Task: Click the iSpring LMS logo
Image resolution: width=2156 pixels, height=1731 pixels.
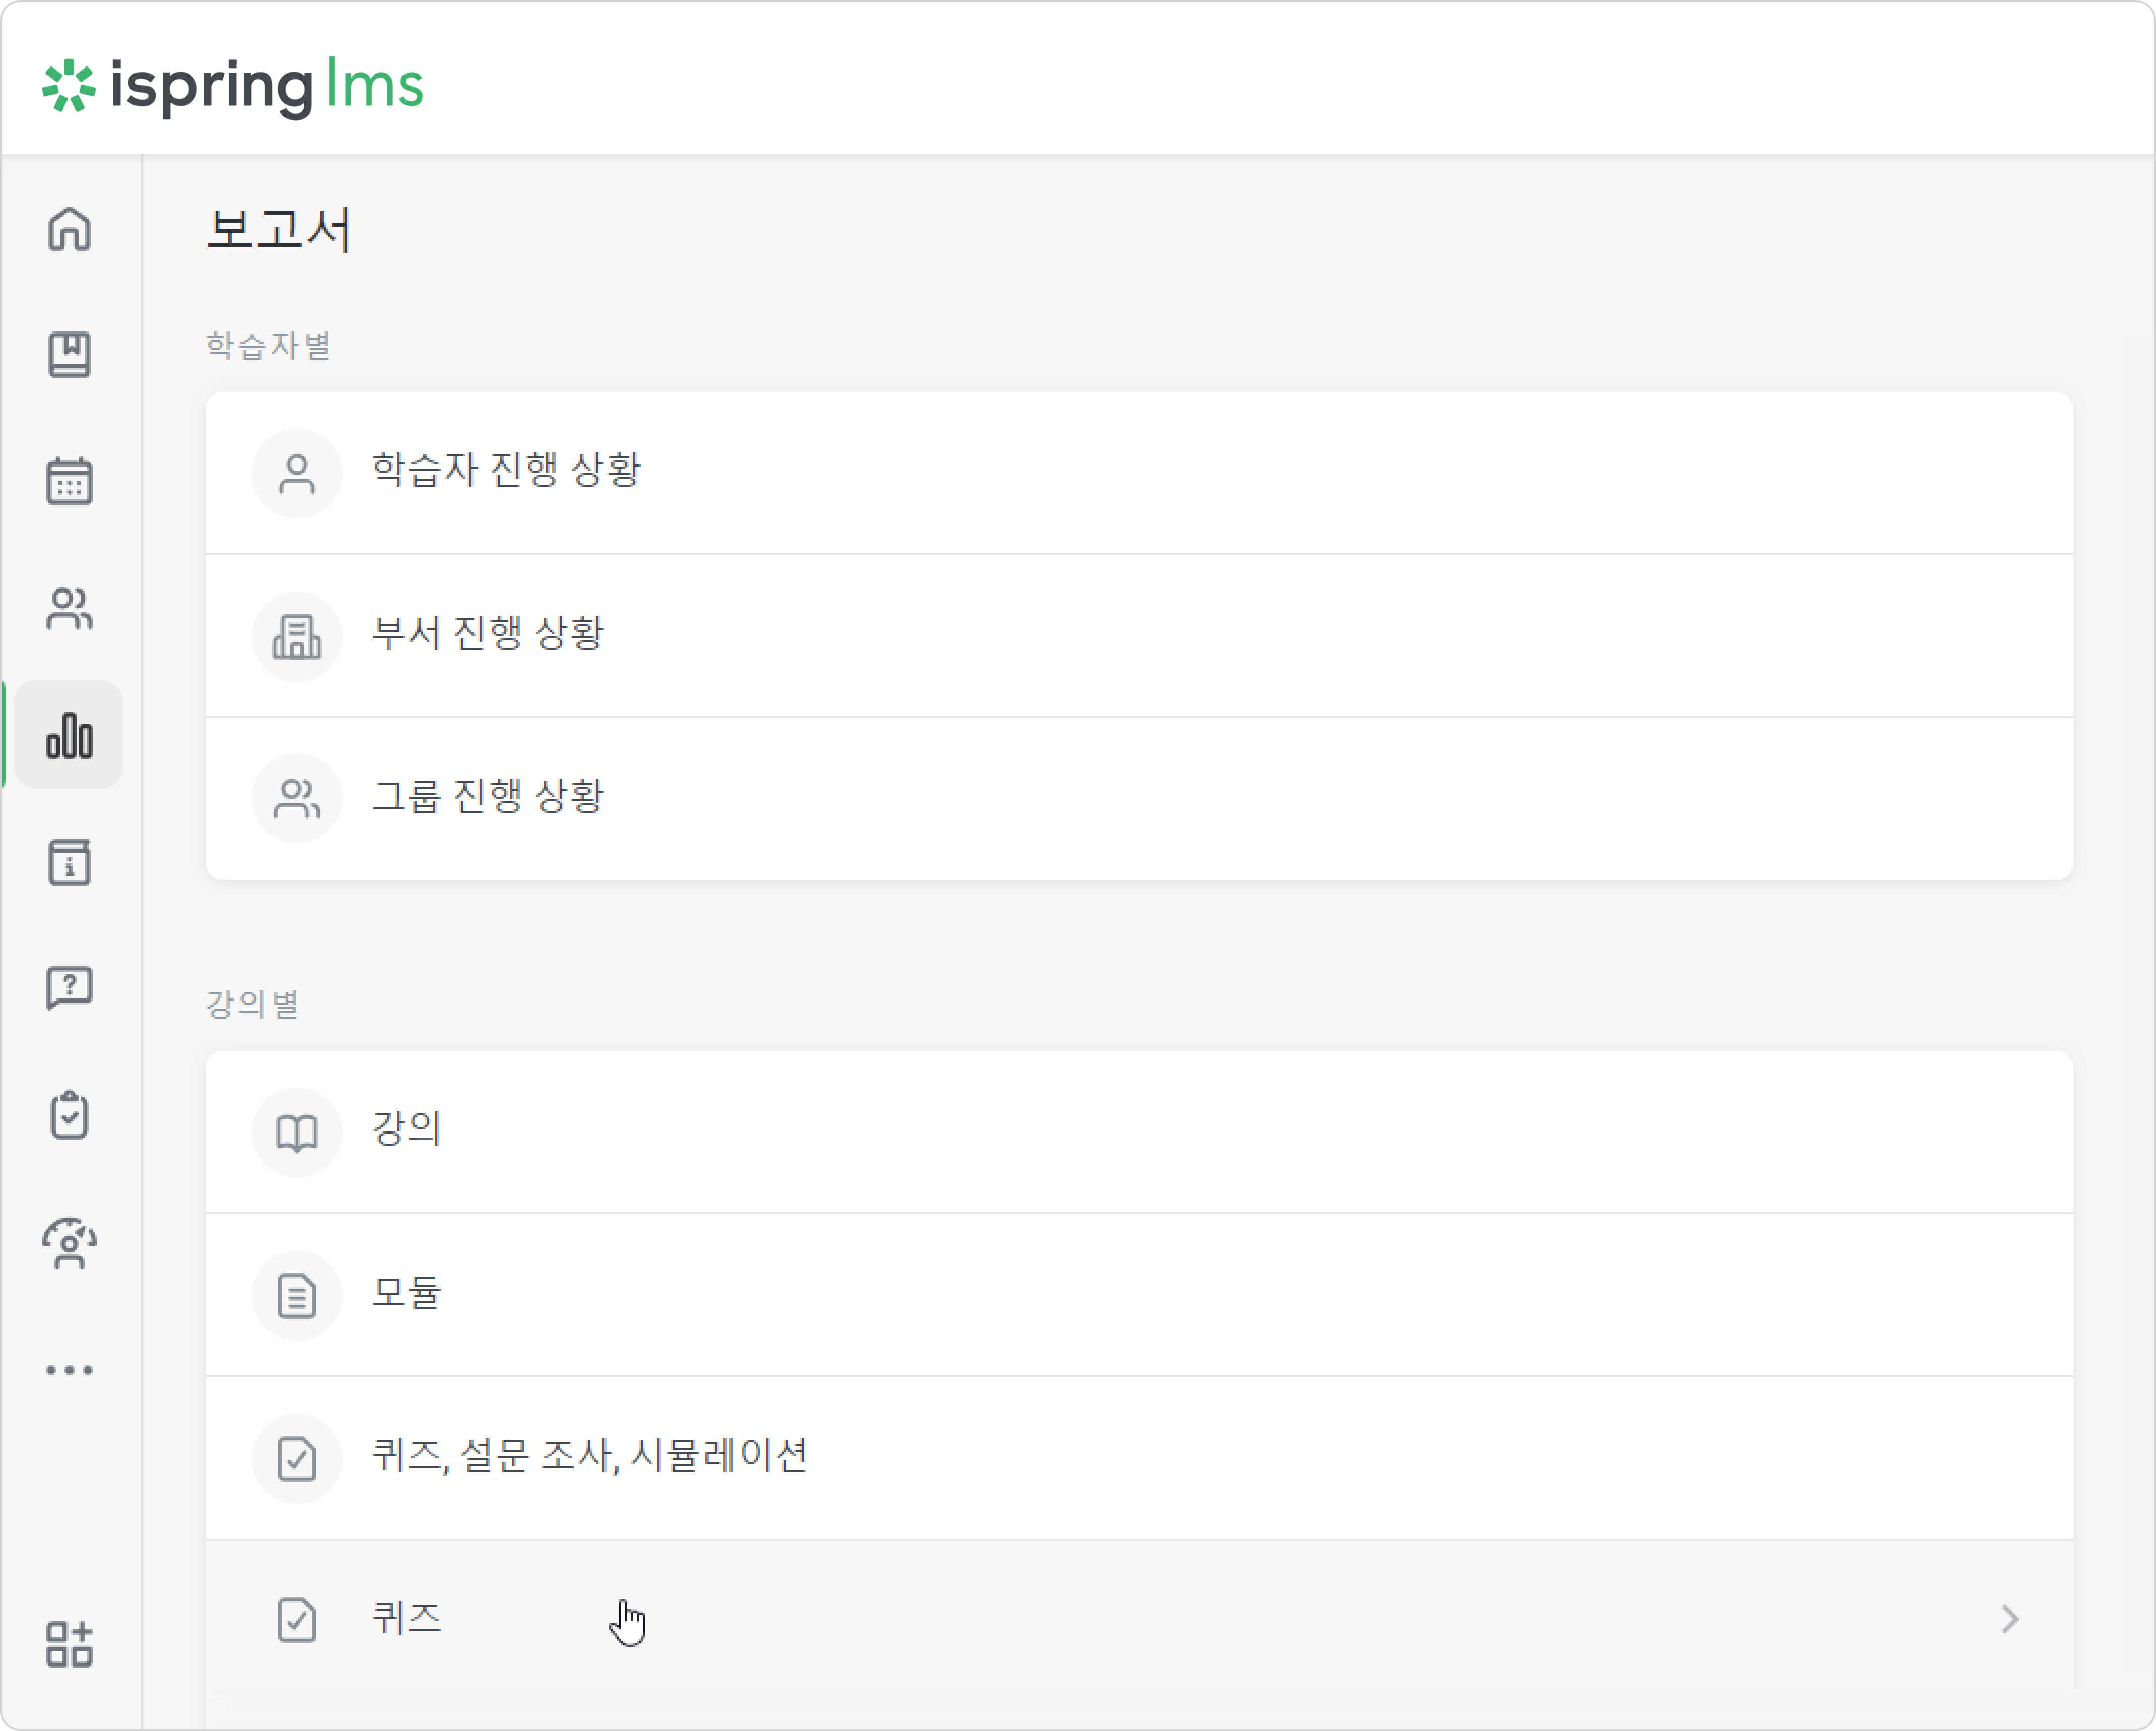Action: (x=233, y=87)
